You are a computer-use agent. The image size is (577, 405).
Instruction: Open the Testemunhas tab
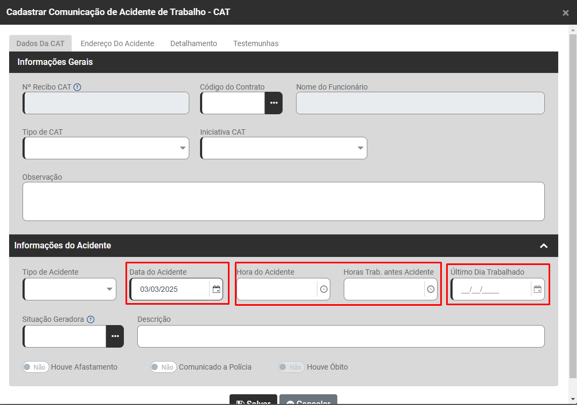(256, 43)
